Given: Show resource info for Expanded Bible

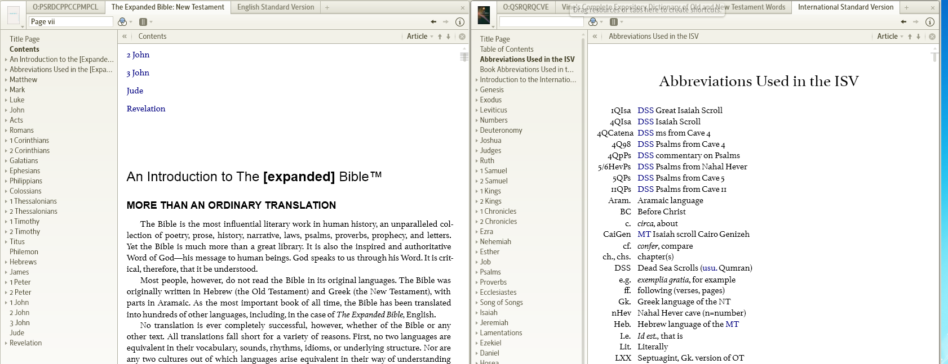Looking at the screenshot, I should pyautogui.click(x=460, y=22).
